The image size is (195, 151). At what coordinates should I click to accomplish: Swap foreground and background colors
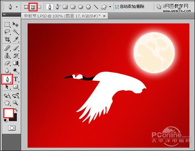(x=16, y=110)
